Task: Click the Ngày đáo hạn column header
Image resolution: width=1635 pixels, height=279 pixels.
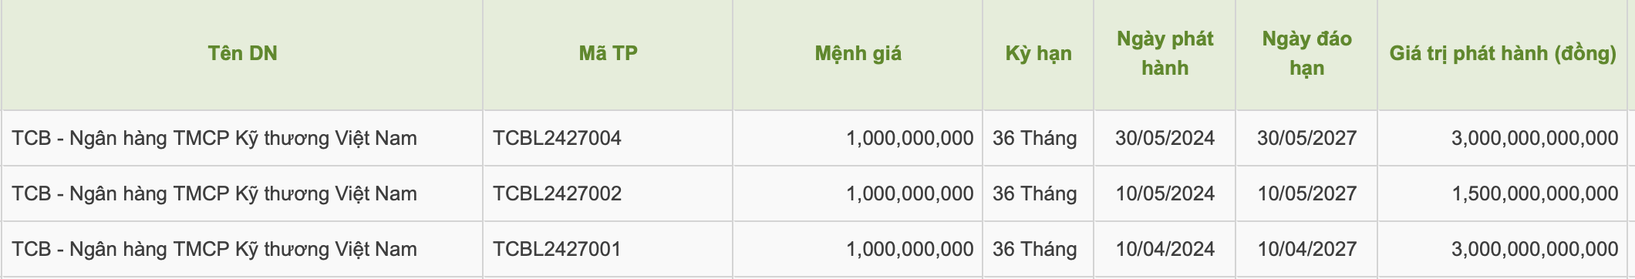Action: pyautogui.click(x=1306, y=53)
